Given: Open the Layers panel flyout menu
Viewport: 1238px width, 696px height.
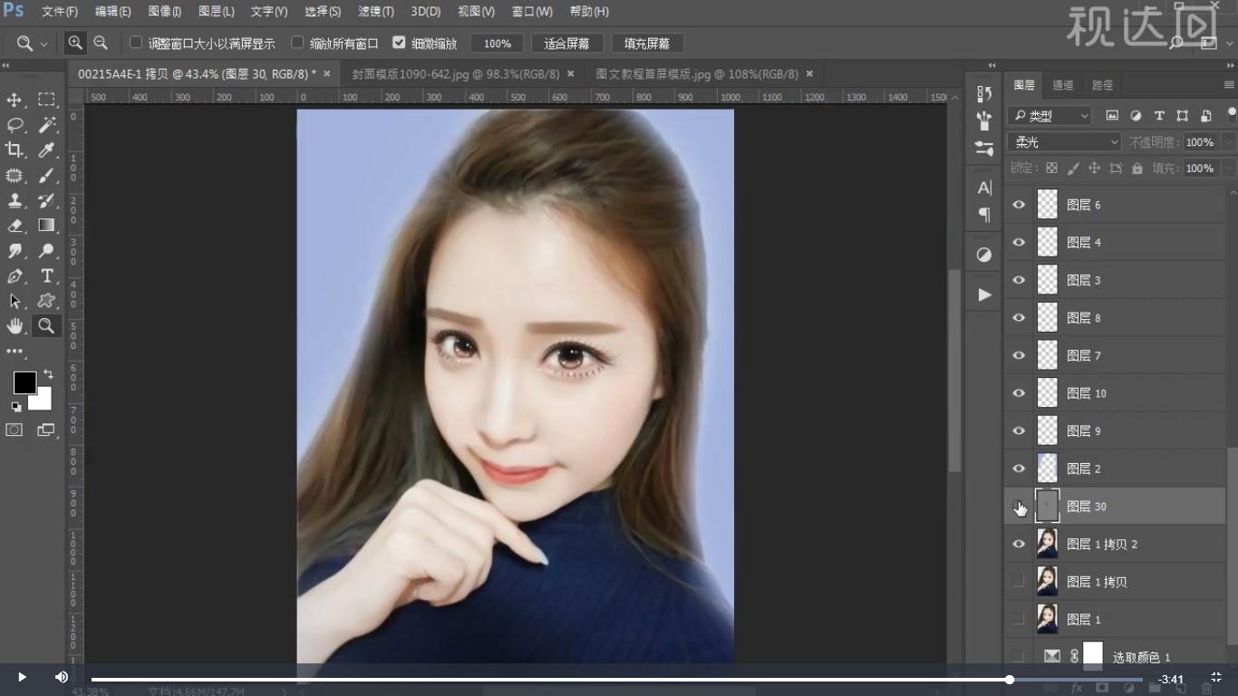Looking at the screenshot, I should tap(1229, 85).
